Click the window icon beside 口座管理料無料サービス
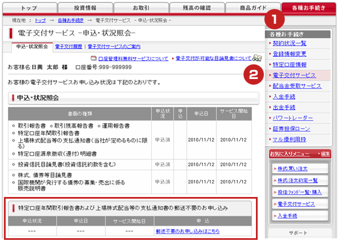This screenshot has height=241, width=339. [x=94, y=58]
